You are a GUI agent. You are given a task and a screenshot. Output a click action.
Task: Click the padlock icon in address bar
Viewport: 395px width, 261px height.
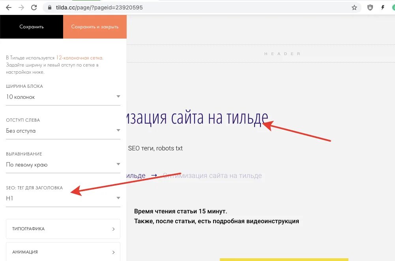(x=50, y=7)
